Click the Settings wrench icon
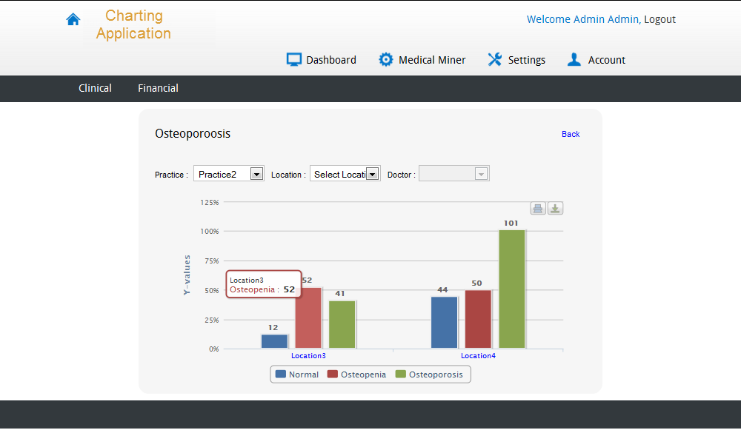The height and width of the screenshot is (430, 741). tap(495, 59)
